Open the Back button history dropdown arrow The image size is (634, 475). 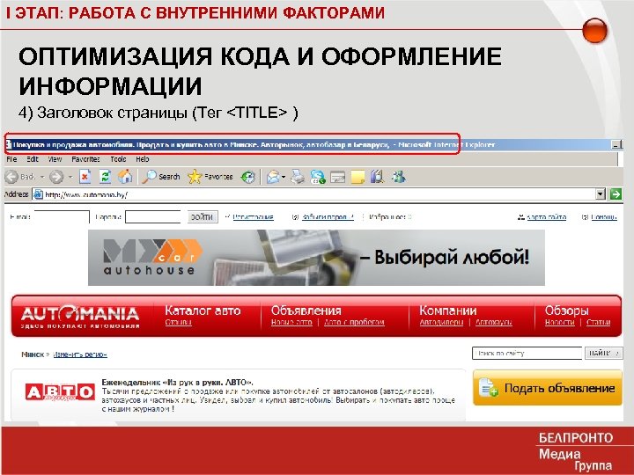(x=41, y=177)
